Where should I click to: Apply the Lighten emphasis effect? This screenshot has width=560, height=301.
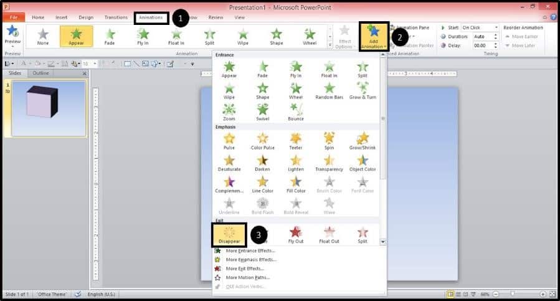pyautogui.click(x=296, y=163)
